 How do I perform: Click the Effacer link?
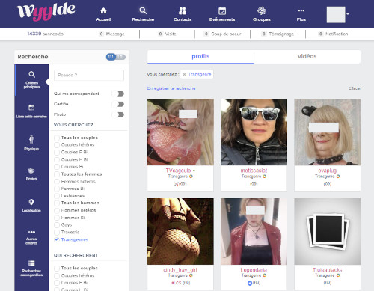(x=355, y=88)
